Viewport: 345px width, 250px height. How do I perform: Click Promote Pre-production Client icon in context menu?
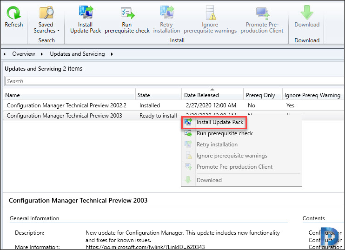click(x=188, y=167)
